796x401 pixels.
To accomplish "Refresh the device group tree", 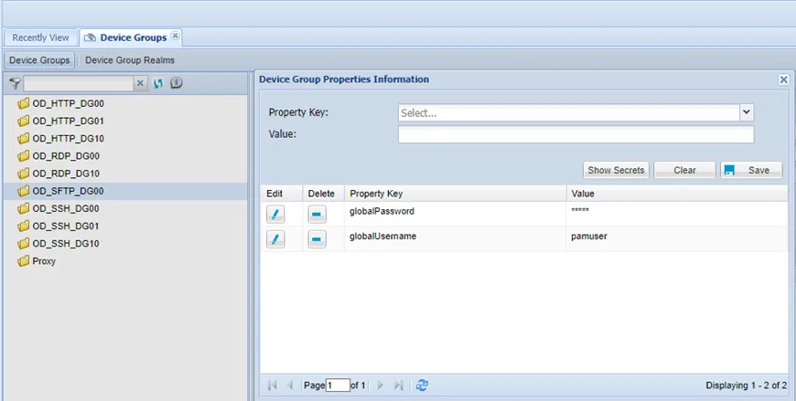I will tap(158, 83).
